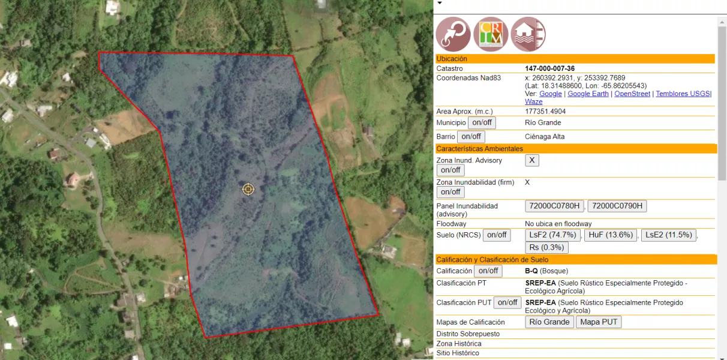Open the Waze link
Screen dimensions: 727x360
(x=534, y=101)
